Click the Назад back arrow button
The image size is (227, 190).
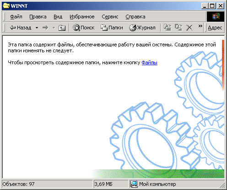[21, 28]
